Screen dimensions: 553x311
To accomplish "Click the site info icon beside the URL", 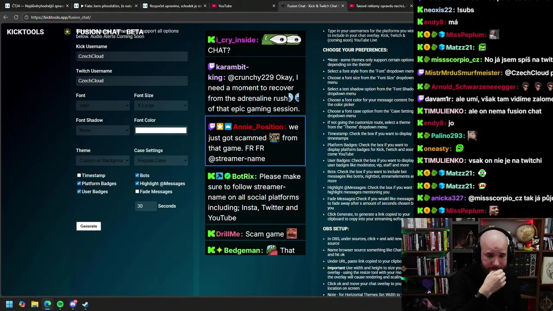I will pyautogui.click(x=26, y=17).
